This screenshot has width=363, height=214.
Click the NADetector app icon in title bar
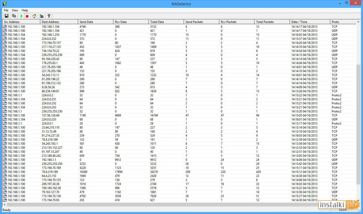[x=5, y=4]
